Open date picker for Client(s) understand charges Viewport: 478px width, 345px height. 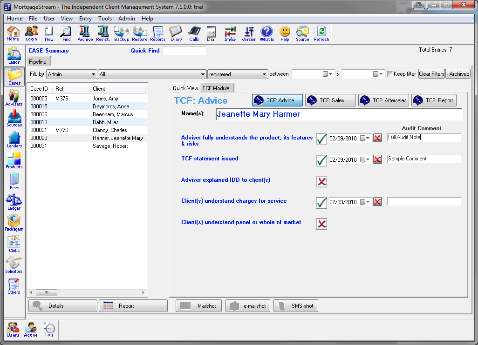click(365, 202)
